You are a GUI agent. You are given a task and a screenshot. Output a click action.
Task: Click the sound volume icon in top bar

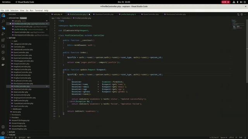(x=241, y=2)
